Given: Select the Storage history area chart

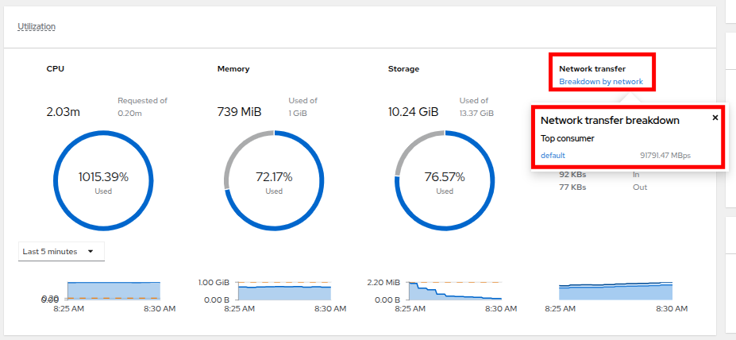Looking at the screenshot, I should pos(455,290).
